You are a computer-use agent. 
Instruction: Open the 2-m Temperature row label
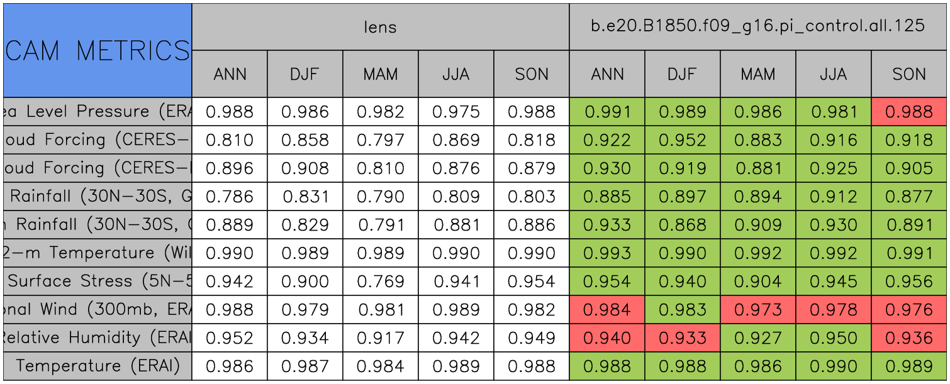coord(98,253)
